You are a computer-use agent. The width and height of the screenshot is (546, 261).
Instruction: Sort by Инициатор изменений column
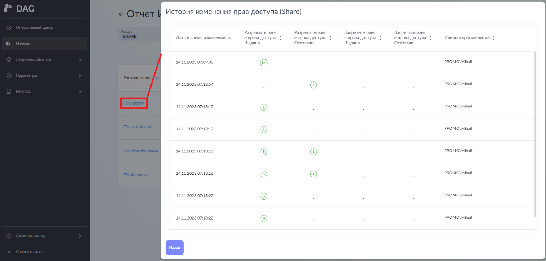pyautogui.click(x=469, y=38)
